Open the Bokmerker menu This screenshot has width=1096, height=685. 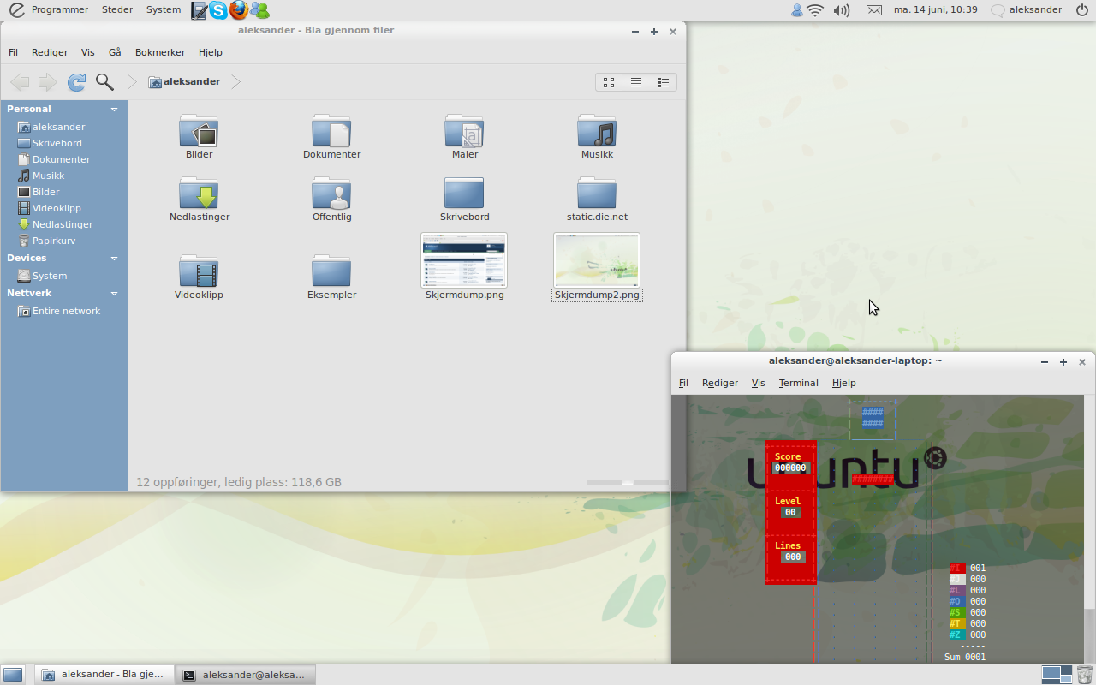pyautogui.click(x=160, y=52)
